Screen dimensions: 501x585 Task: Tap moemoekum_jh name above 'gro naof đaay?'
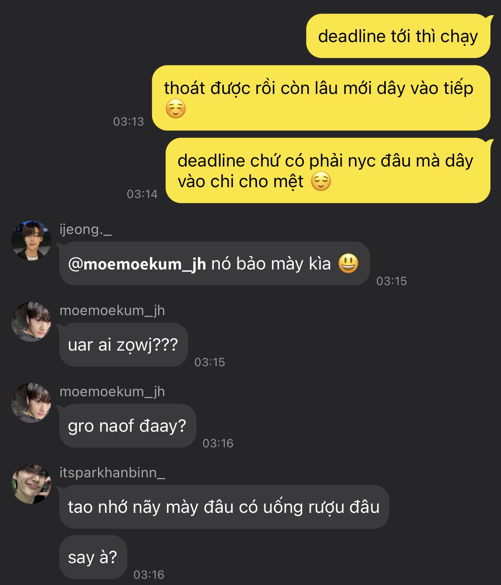(112, 392)
